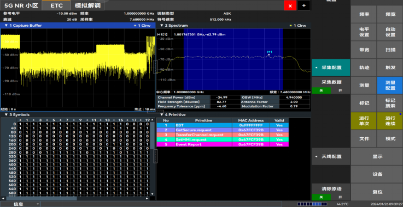Collapse the 2 Spectrum panel triangle
The image size is (403, 207).
pos(161,26)
